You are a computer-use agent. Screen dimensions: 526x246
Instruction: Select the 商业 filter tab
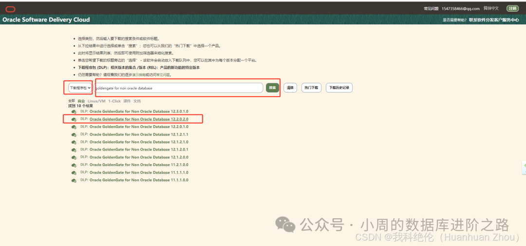pos(81,101)
